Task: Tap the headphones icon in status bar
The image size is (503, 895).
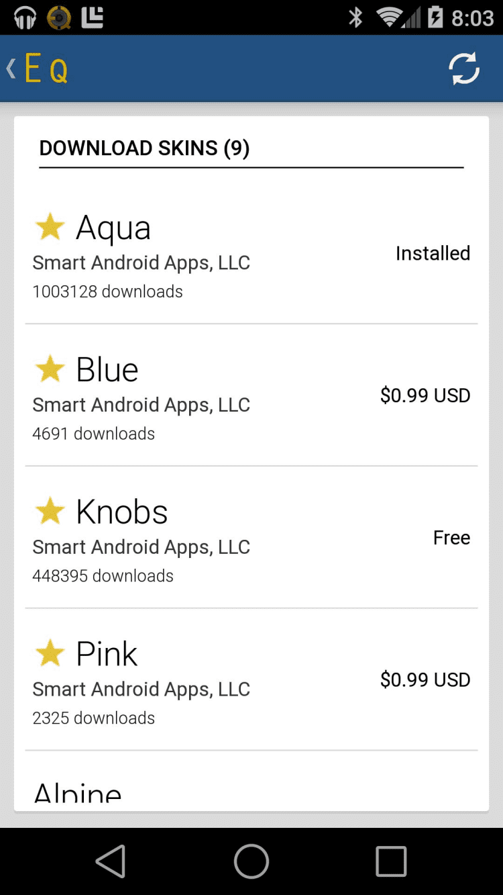Action: click(25, 17)
